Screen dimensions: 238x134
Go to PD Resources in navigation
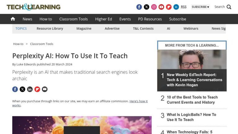150,19
